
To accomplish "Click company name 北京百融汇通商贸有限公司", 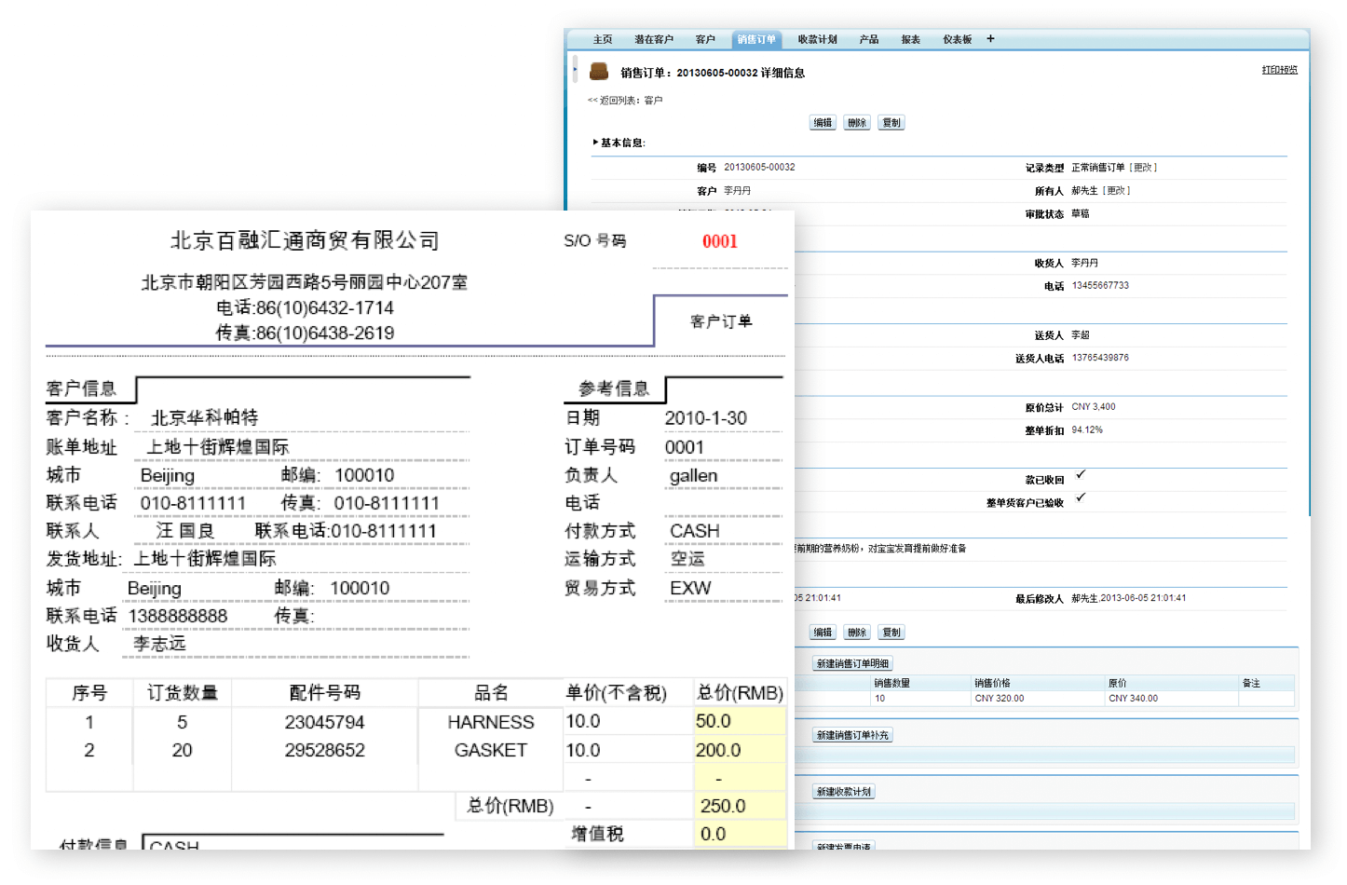I will click(305, 240).
